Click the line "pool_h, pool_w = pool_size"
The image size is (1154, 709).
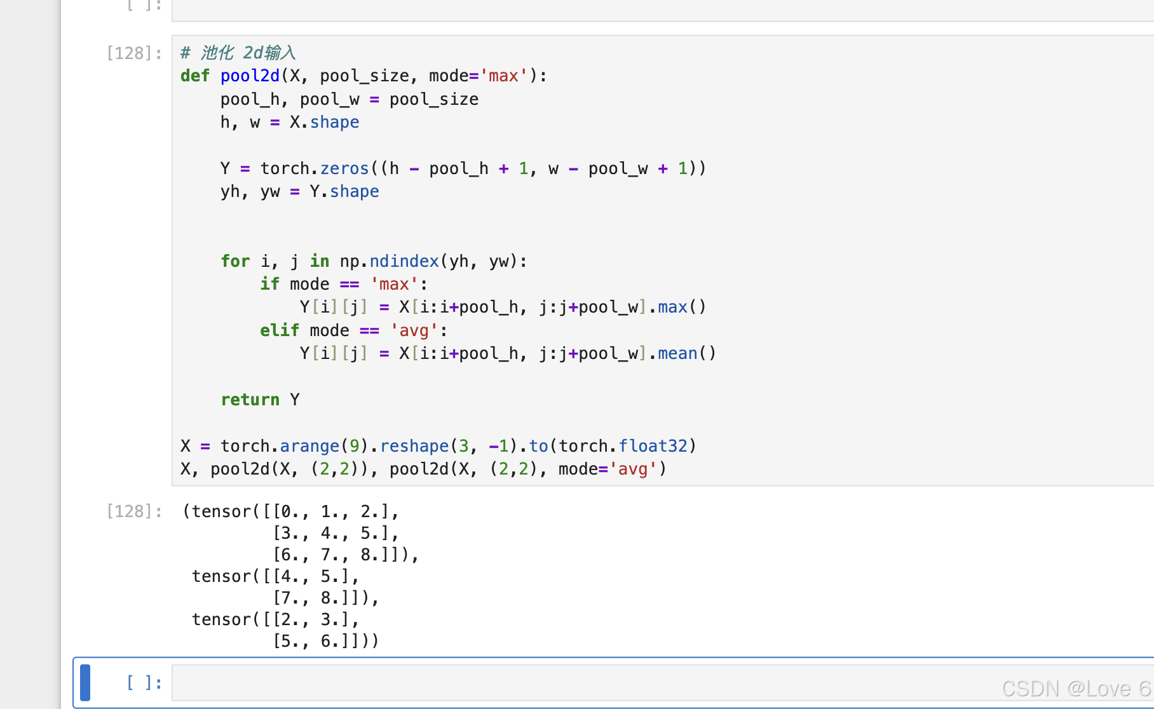click(x=350, y=99)
